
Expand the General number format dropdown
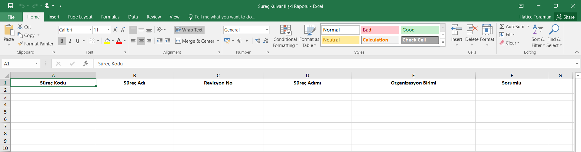267,30
